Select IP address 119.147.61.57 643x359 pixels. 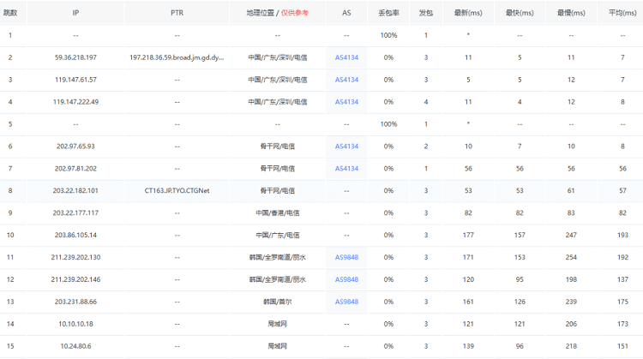coord(75,80)
